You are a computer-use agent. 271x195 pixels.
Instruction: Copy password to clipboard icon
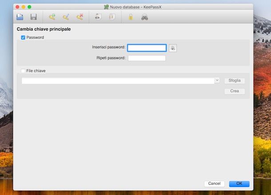(x=112, y=17)
